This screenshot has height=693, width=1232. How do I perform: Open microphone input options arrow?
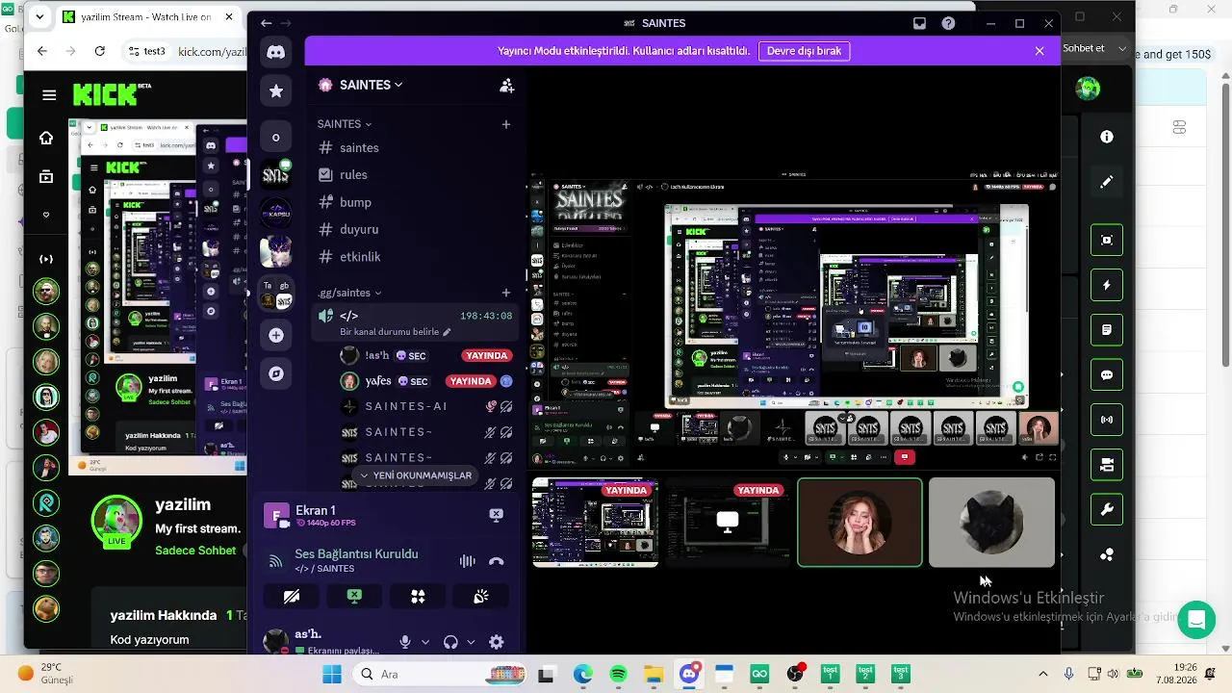pyautogui.click(x=425, y=642)
